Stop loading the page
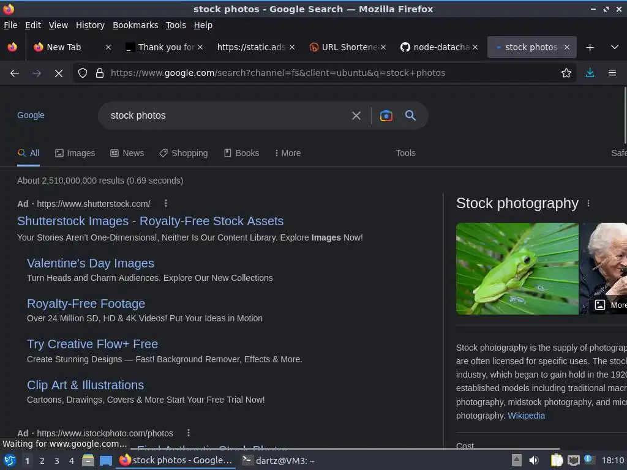Screen dimensions: 627x470 [58, 73]
